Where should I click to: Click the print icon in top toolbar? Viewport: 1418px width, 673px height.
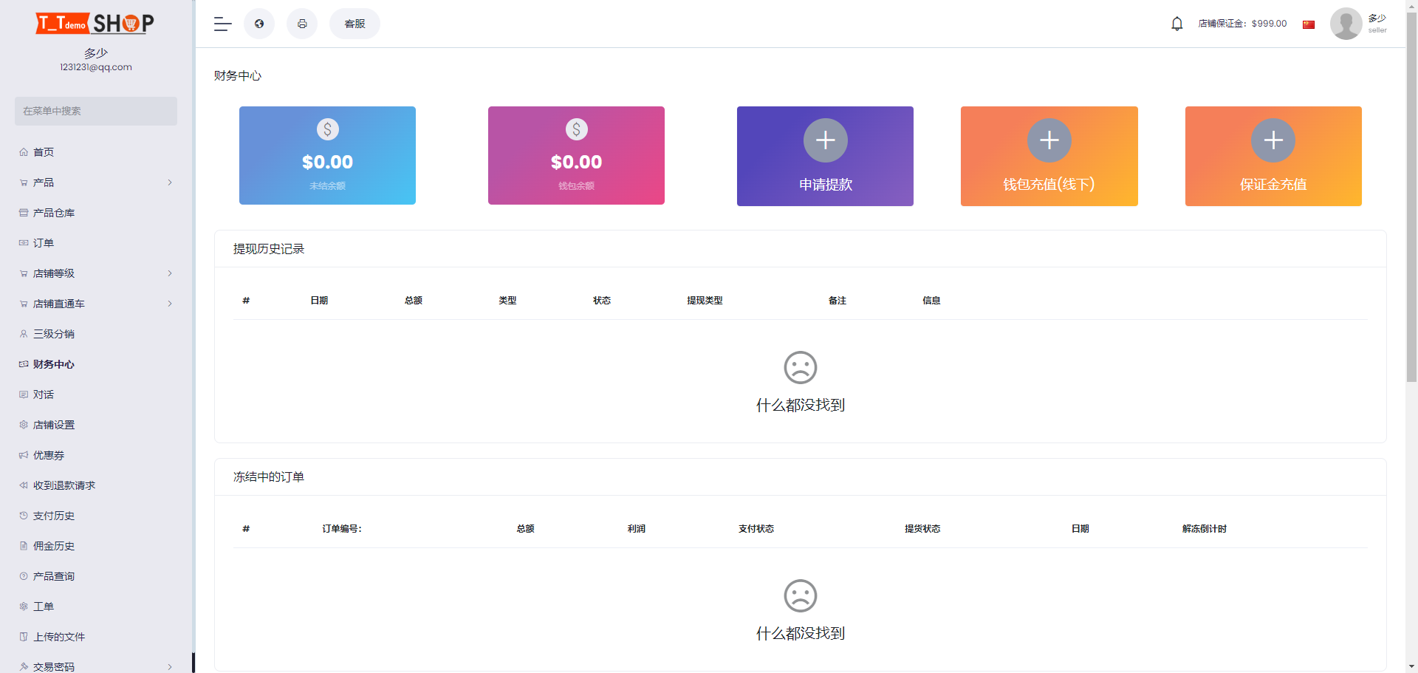coord(302,23)
